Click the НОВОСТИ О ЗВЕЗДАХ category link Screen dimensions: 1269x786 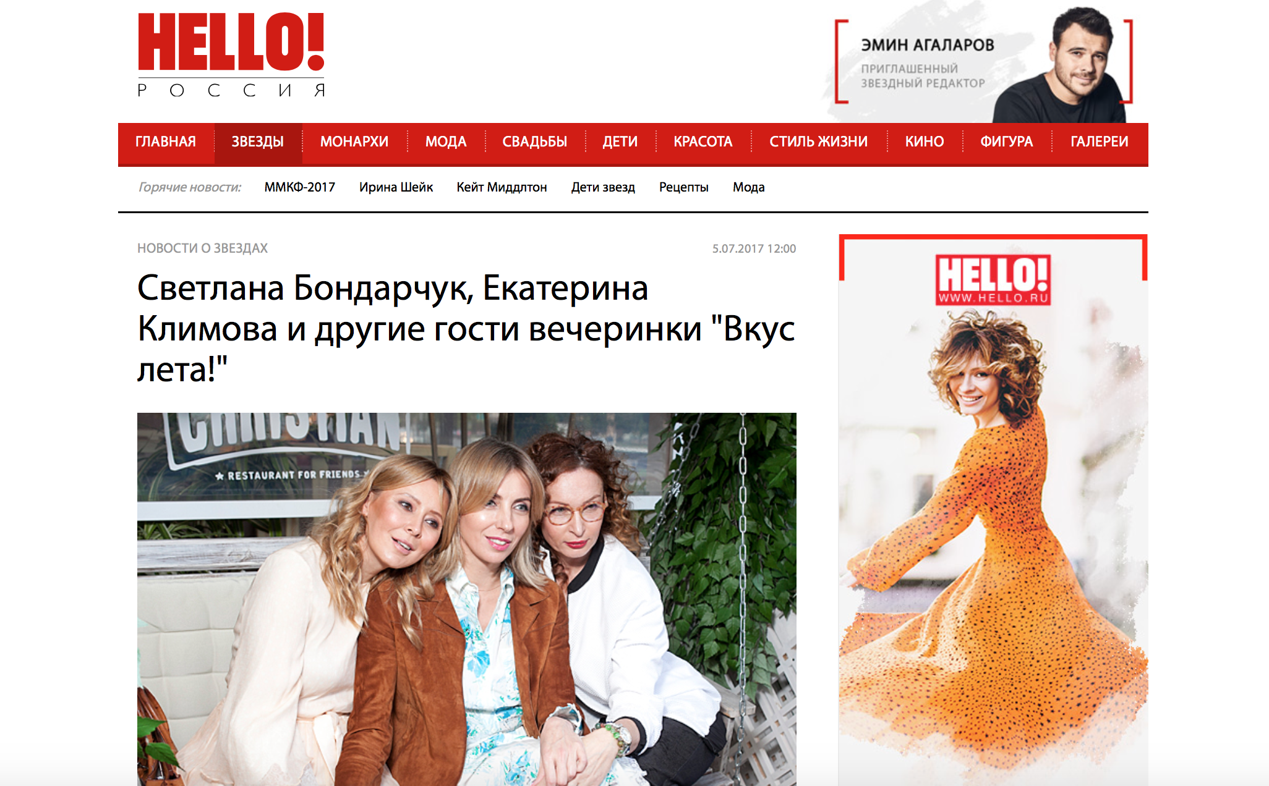(202, 248)
